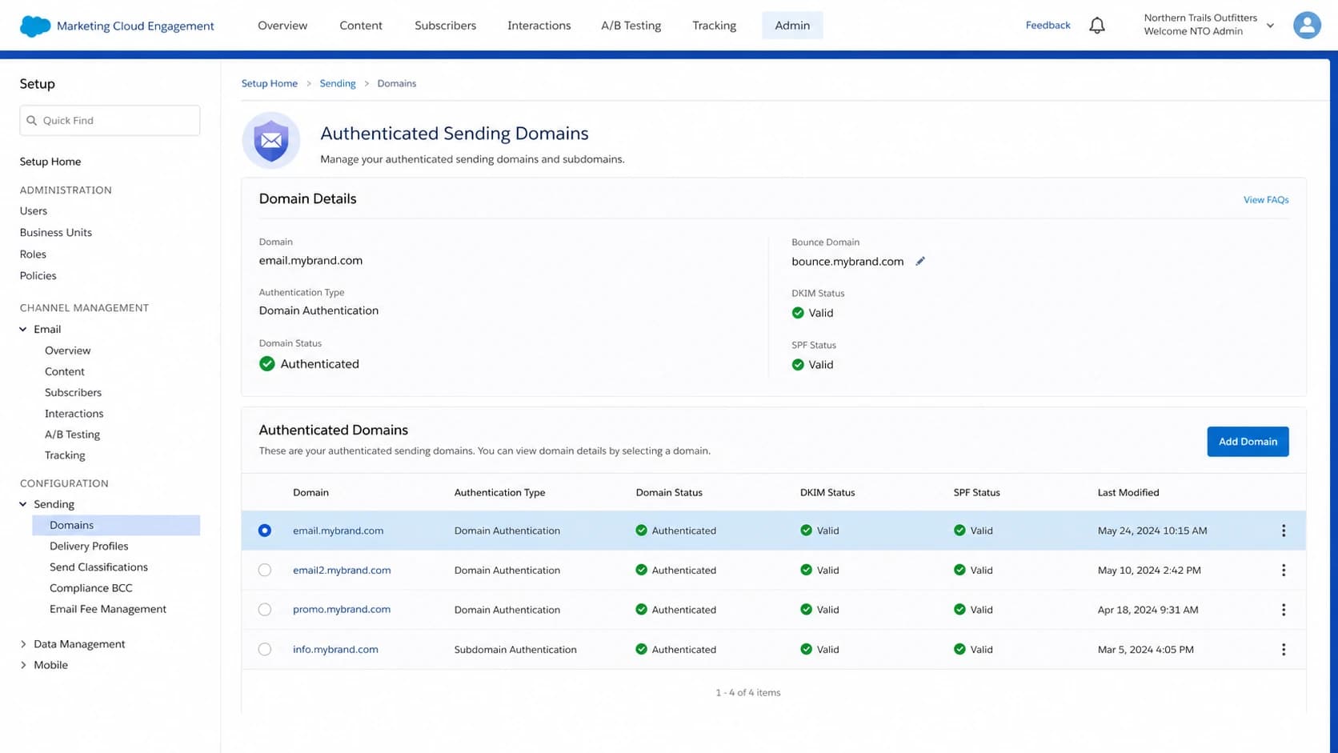The height and width of the screenshot is (753, 1338).
Task: Click the Salesforce cloud logo
Action: [x=35, y=26]
